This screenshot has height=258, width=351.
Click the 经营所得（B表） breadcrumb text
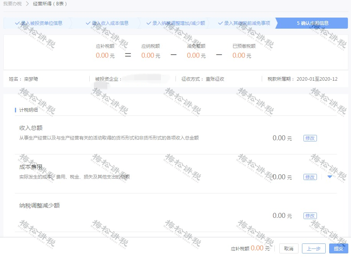coord(50,4)
